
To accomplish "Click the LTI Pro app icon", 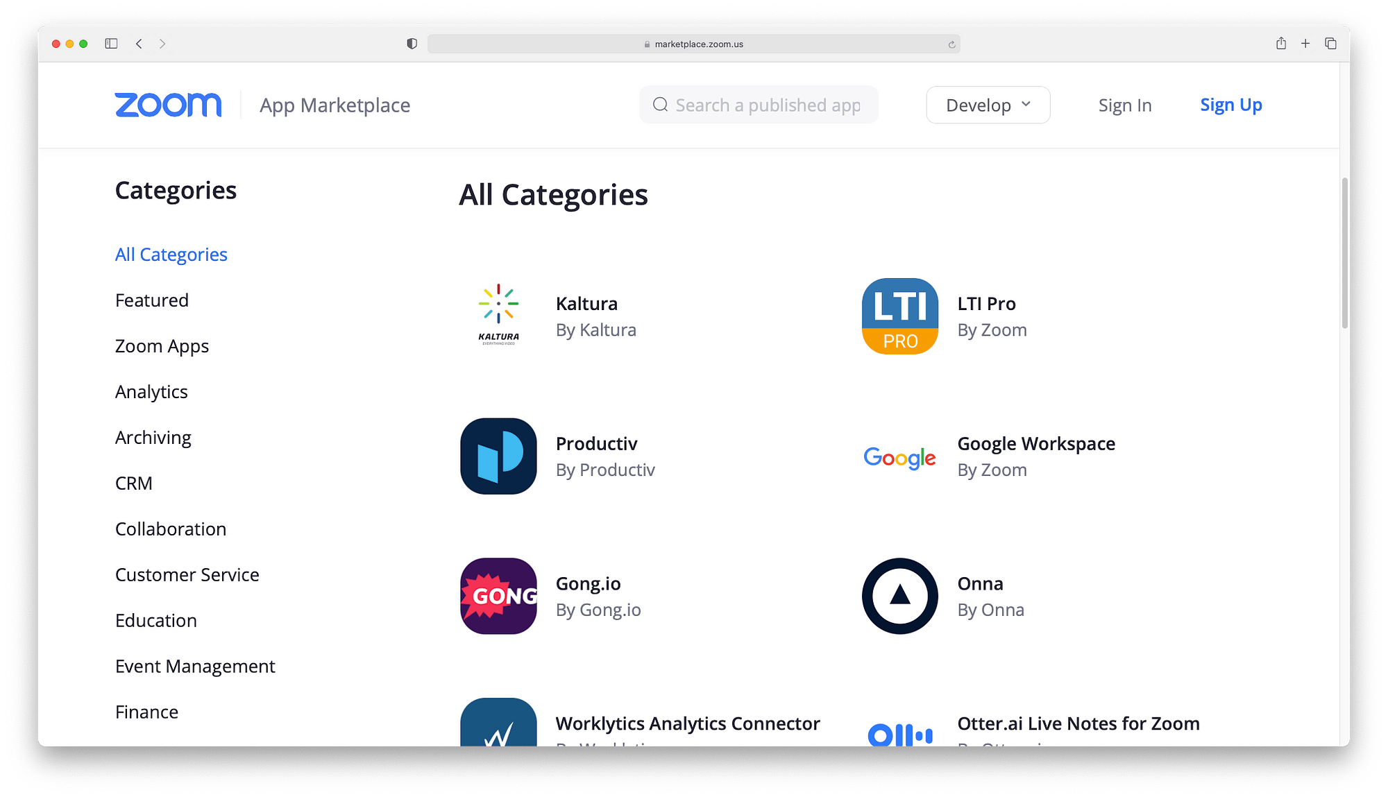I will click(x=899, y=316).
